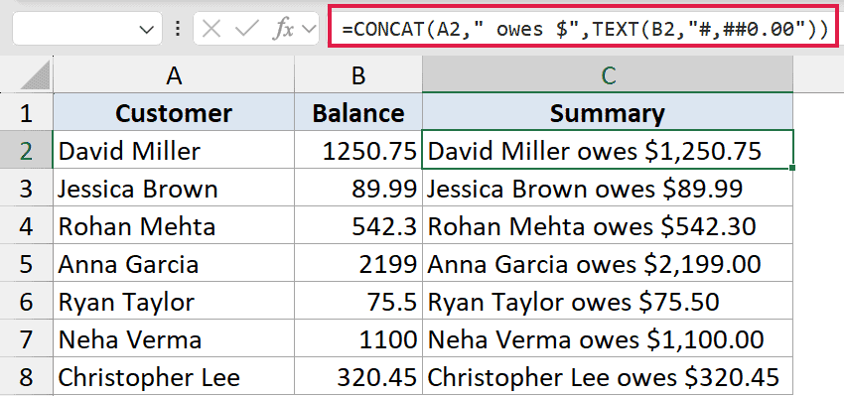Click the three-dot handle beside Name Box
This screenshot has width=844, height=396.
pos(178,29)
